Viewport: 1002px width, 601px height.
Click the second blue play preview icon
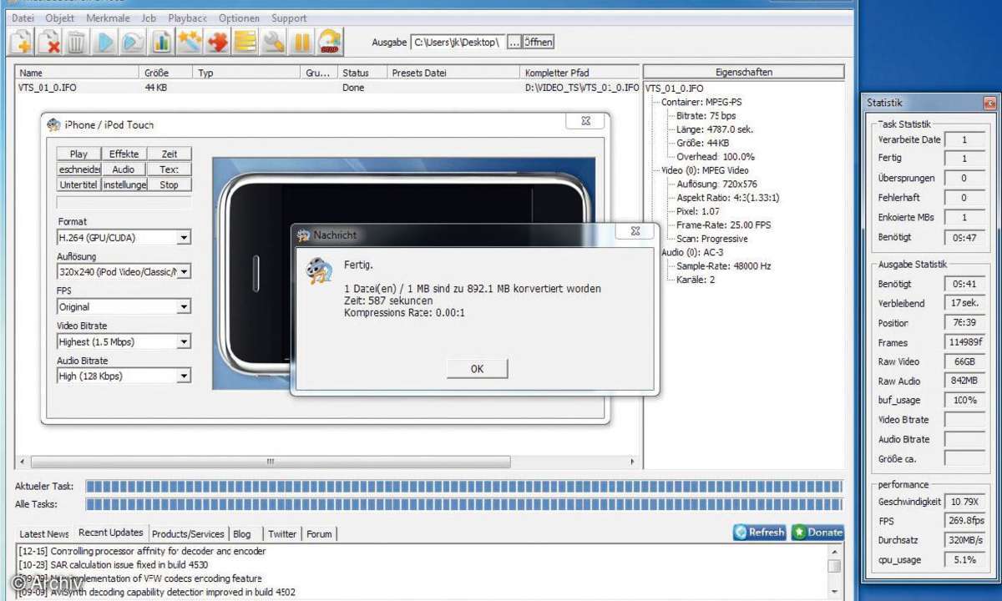pyautogui.click(x=132, y=42)
